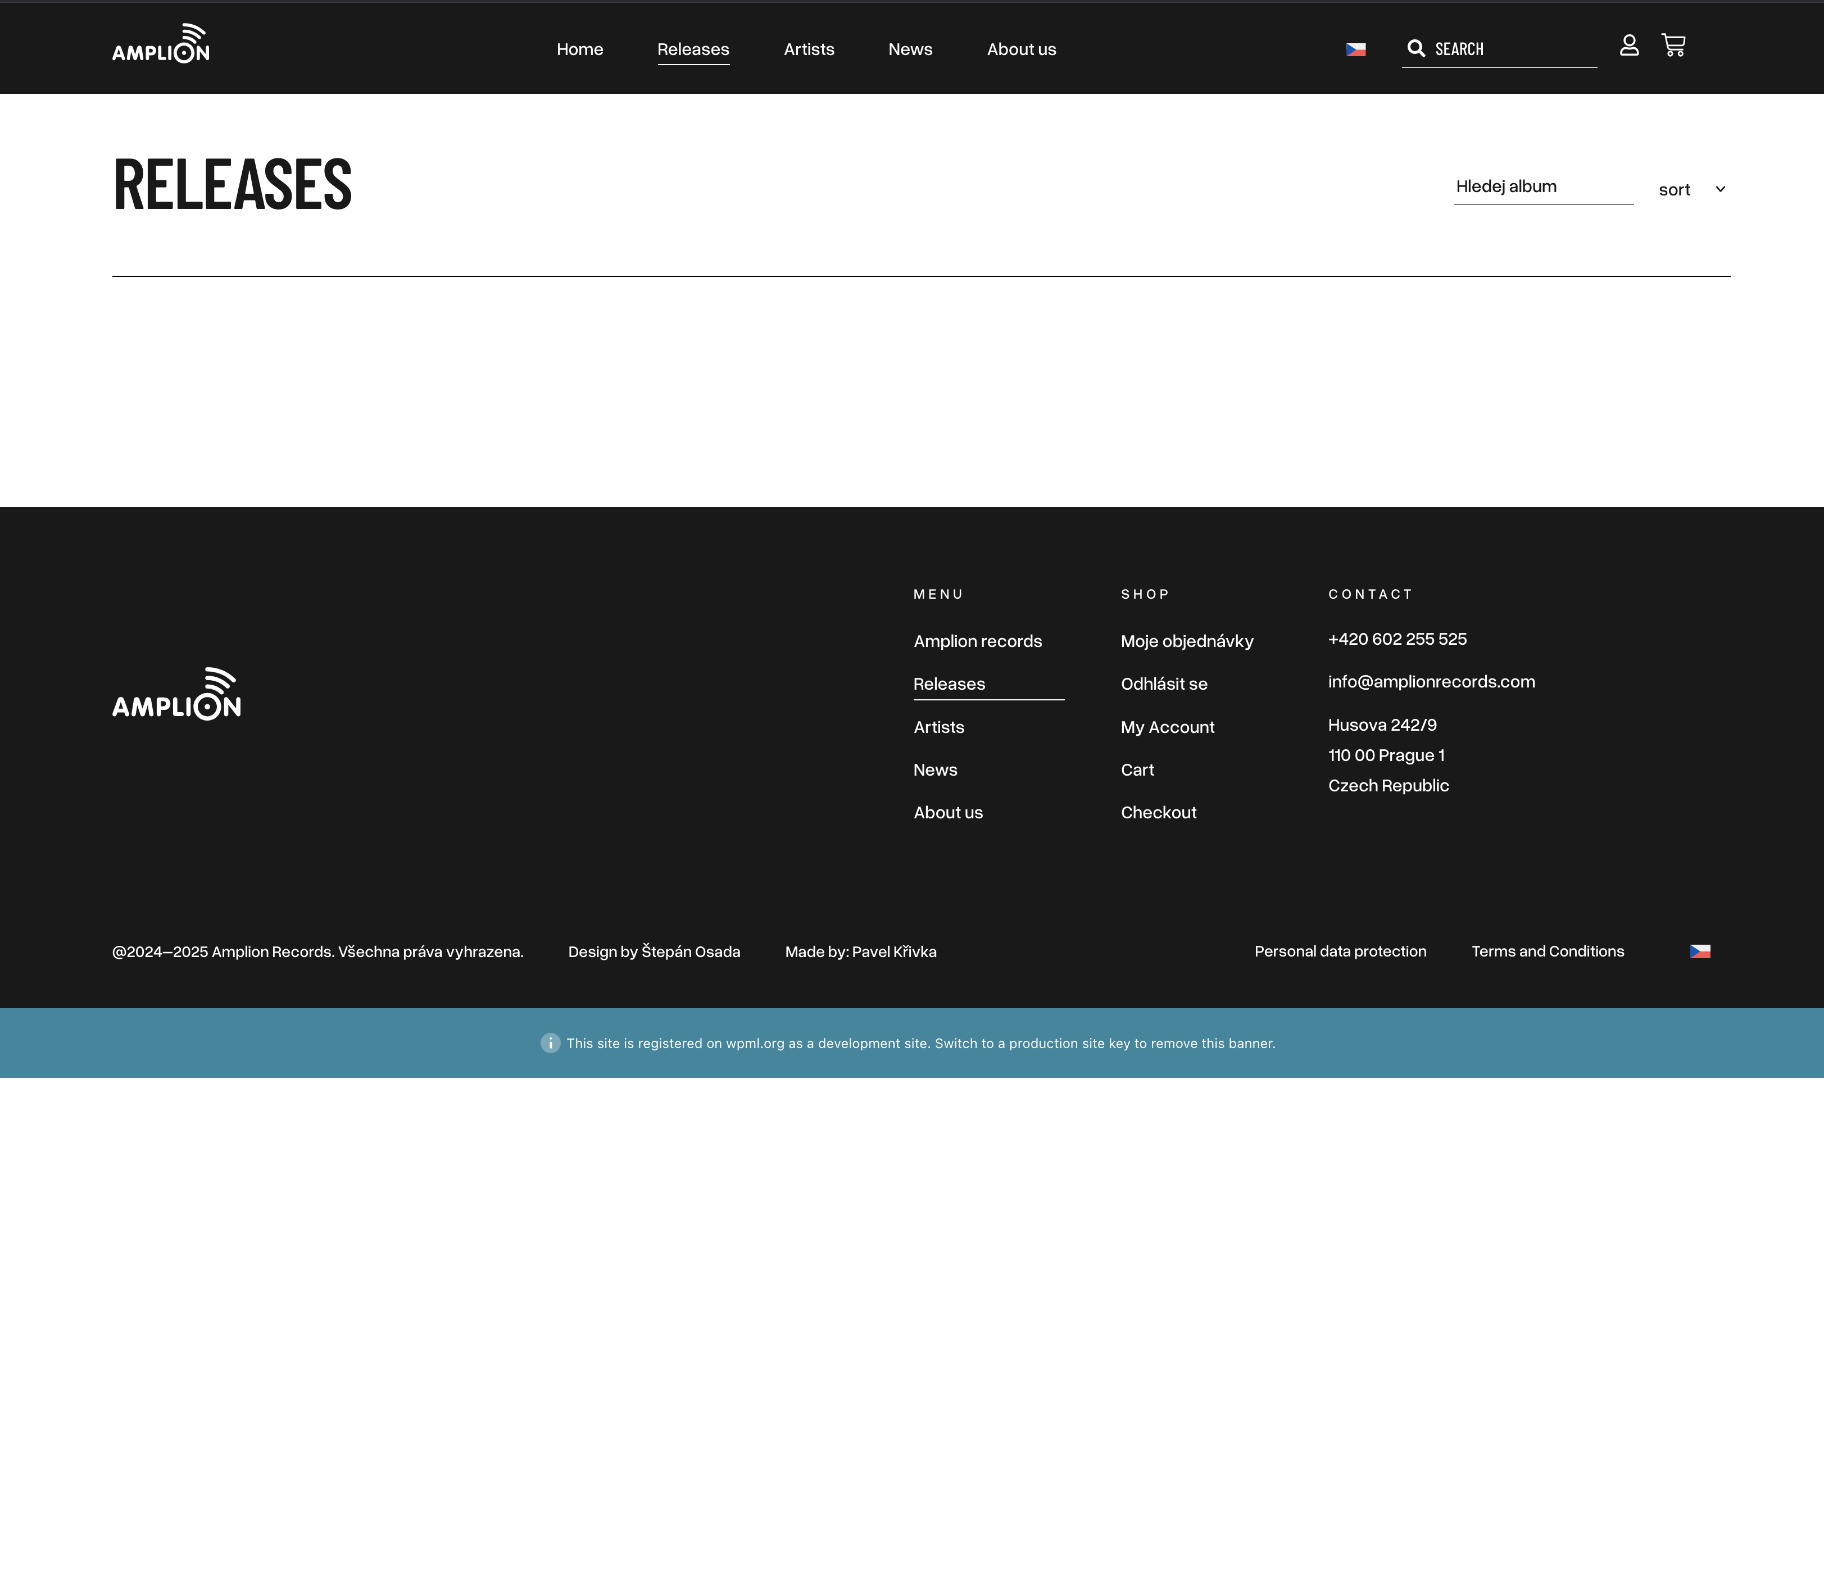Click the copyright Amplion Records text
Screen dimensions: 1824x1576
coord(318,951)
